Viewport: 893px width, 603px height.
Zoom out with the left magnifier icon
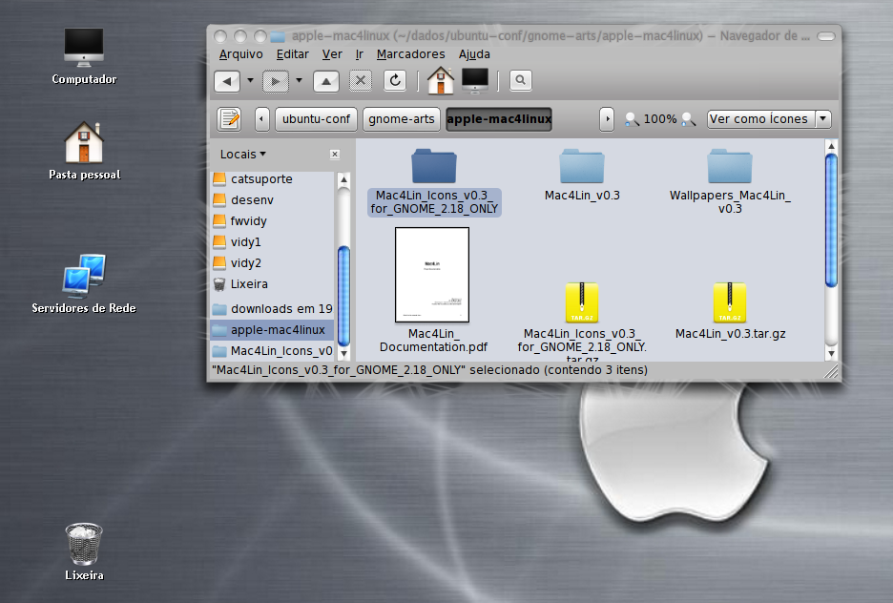(632, 119)
